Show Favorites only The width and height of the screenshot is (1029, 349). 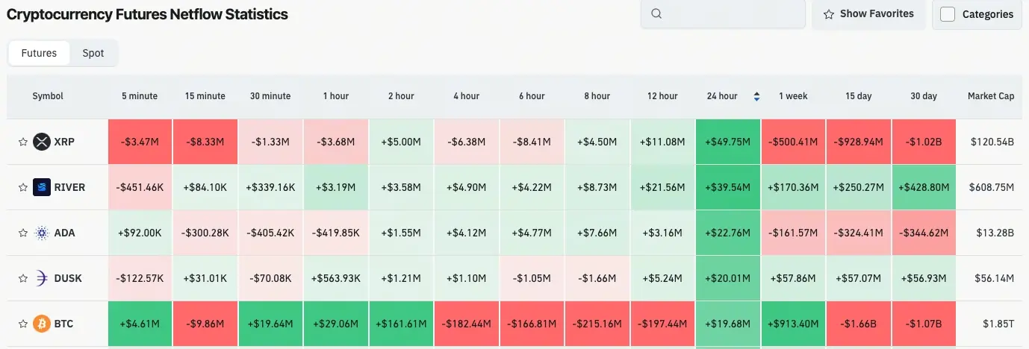868,14
